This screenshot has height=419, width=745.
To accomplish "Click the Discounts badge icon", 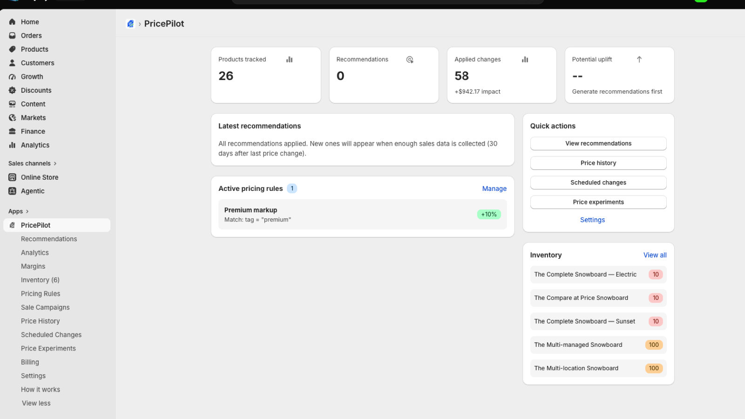I will coord(12,90).
